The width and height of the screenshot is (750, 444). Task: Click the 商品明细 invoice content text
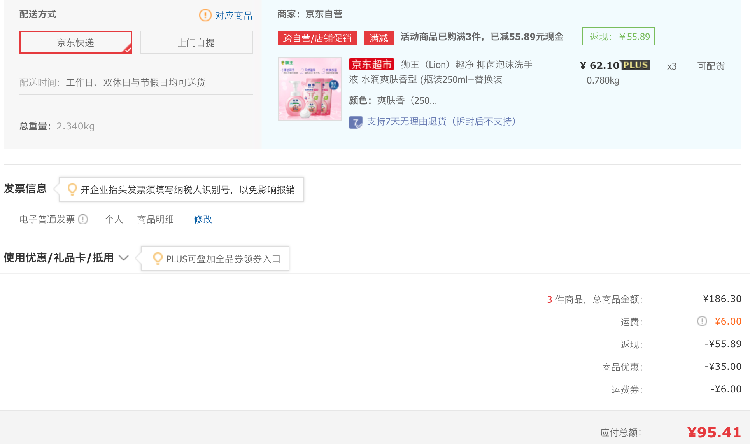[156, 219]
